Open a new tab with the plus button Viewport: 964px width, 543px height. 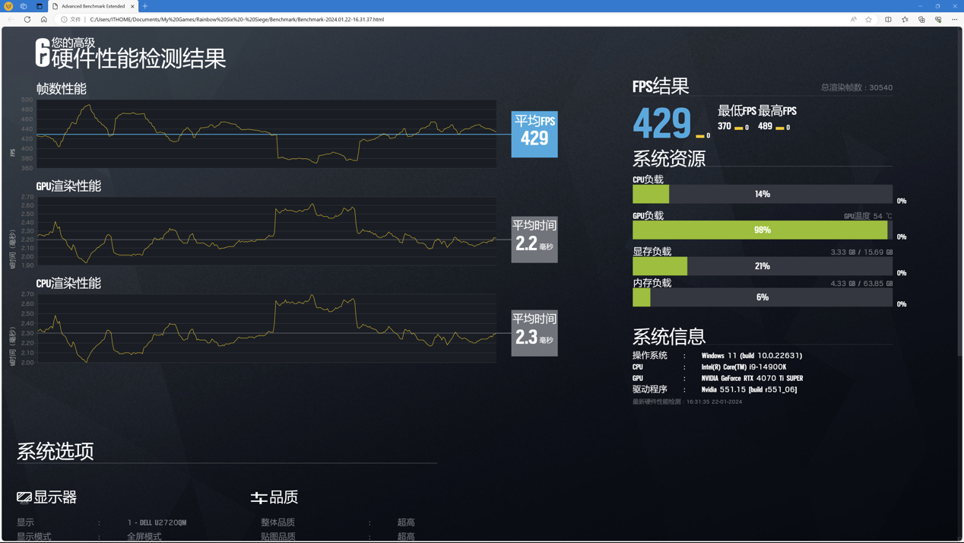point(145,6)
